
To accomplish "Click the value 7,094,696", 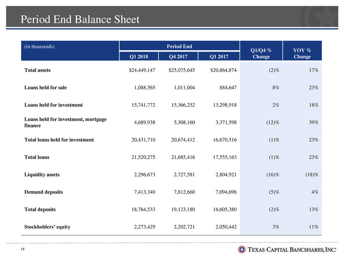I will 226,192.
